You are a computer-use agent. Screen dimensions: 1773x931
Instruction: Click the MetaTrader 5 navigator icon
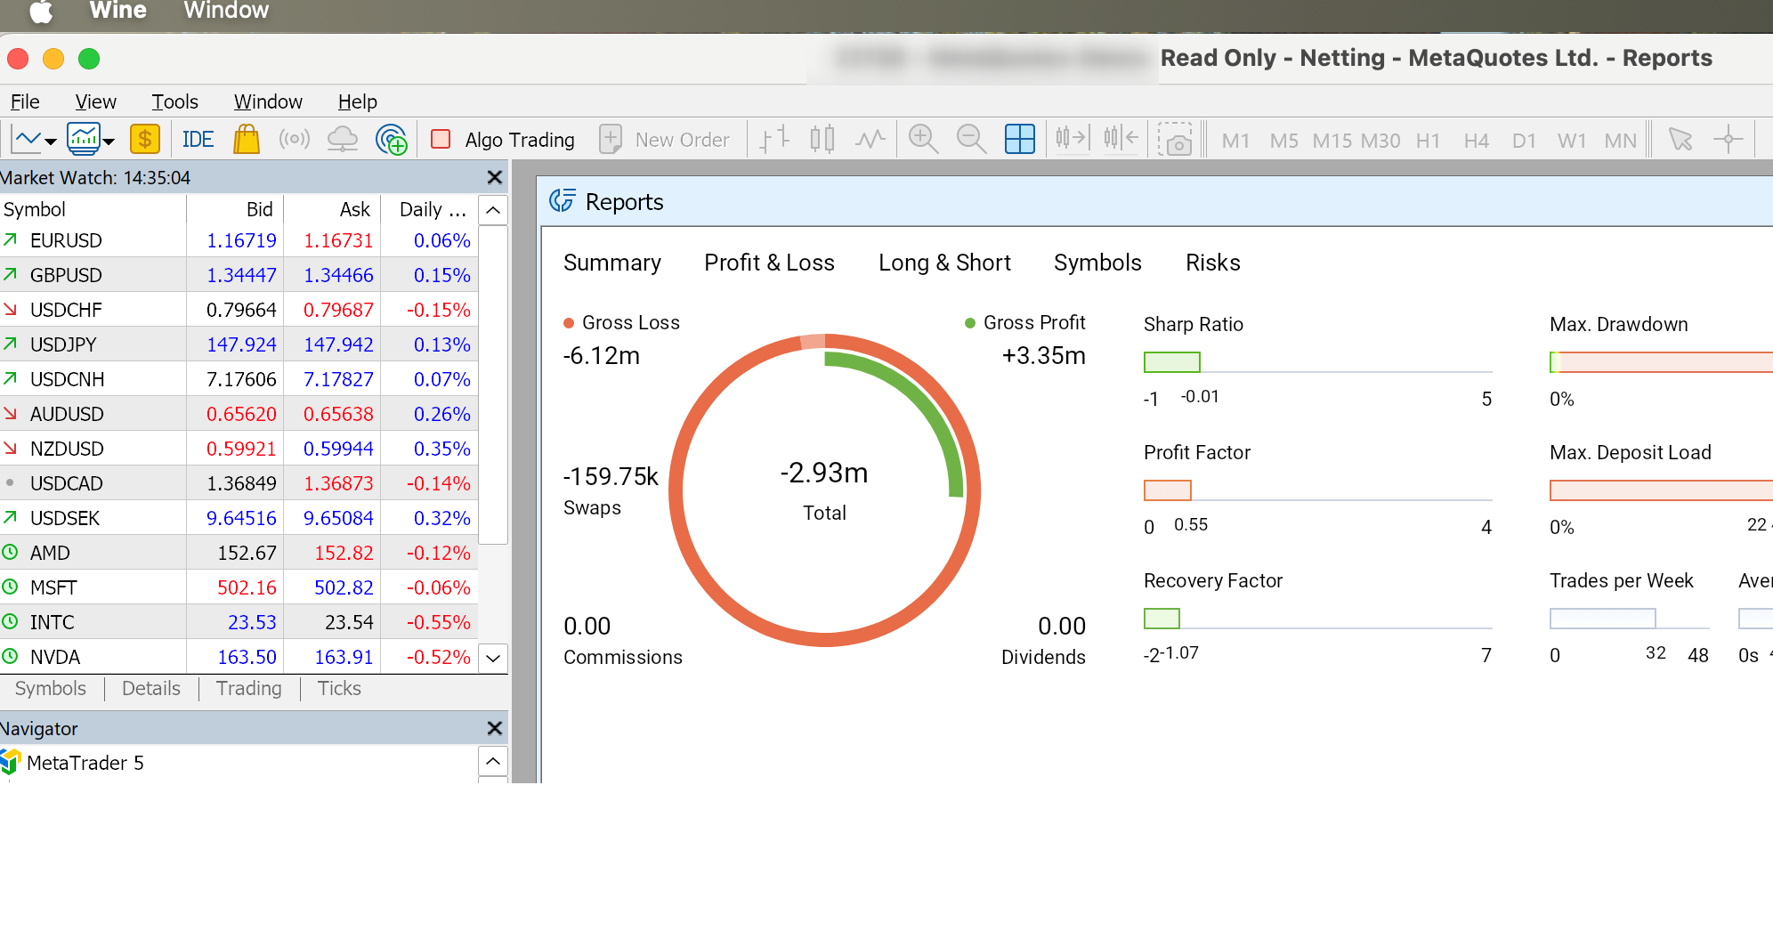click(x=11, y=763)
